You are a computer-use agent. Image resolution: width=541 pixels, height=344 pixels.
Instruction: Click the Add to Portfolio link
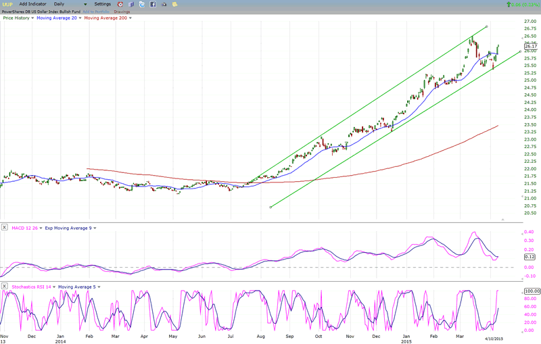point(95,11)
